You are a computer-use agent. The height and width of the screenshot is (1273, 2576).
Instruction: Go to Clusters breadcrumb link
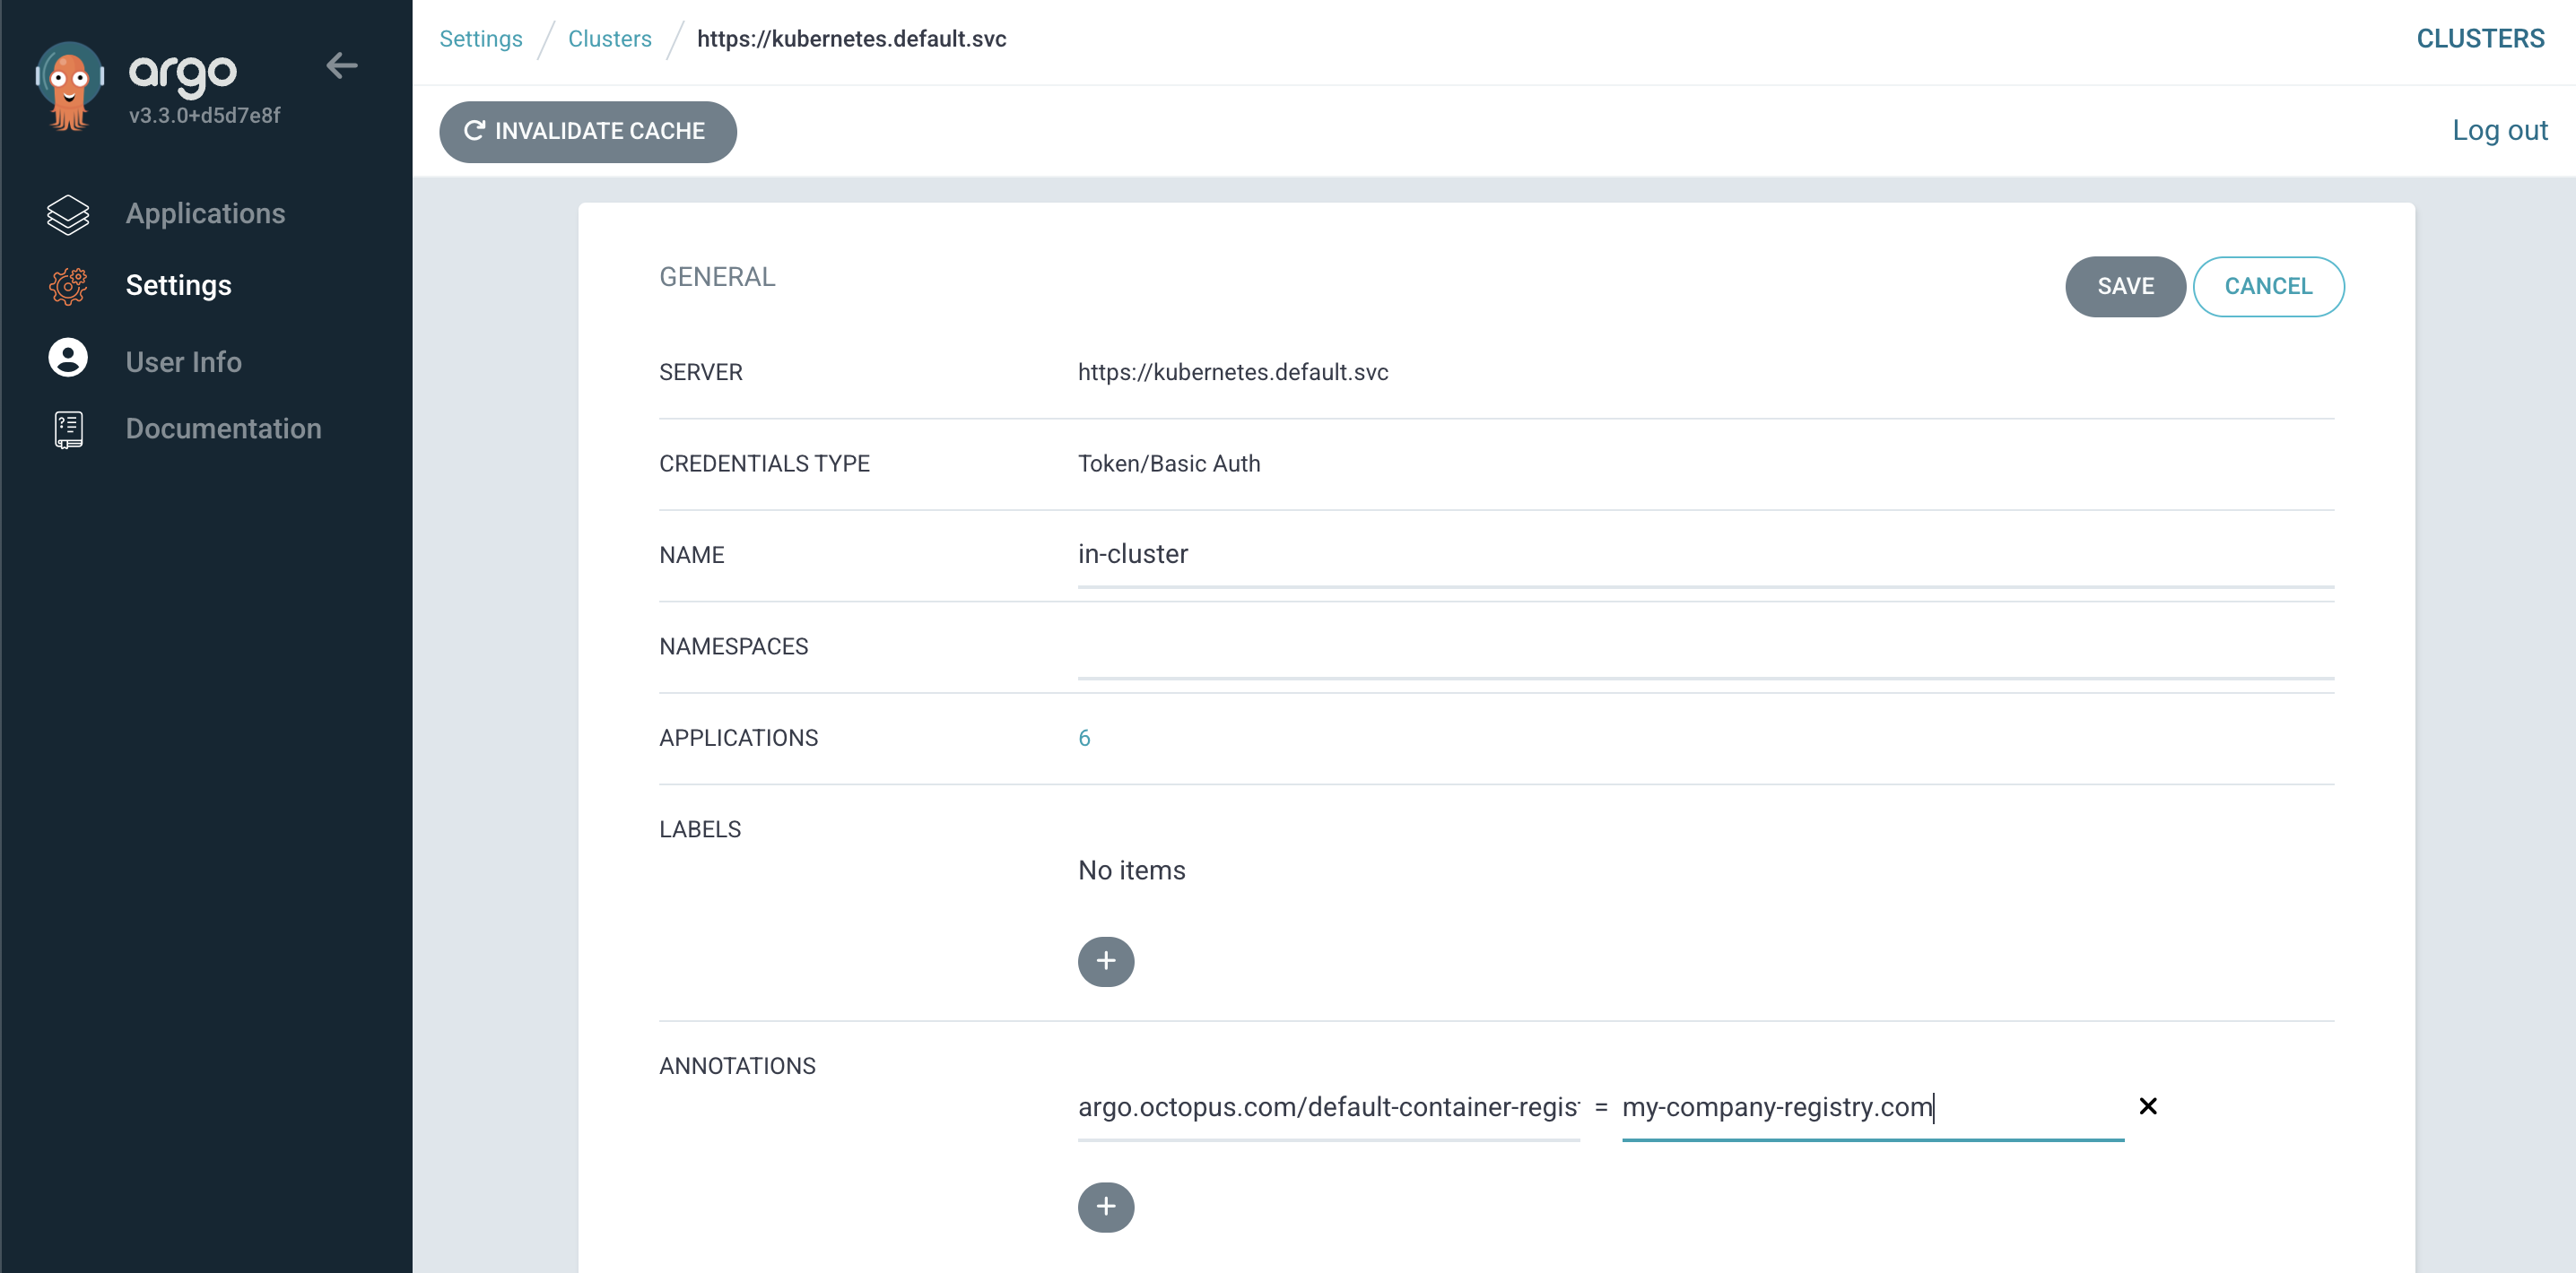point(609,39)
